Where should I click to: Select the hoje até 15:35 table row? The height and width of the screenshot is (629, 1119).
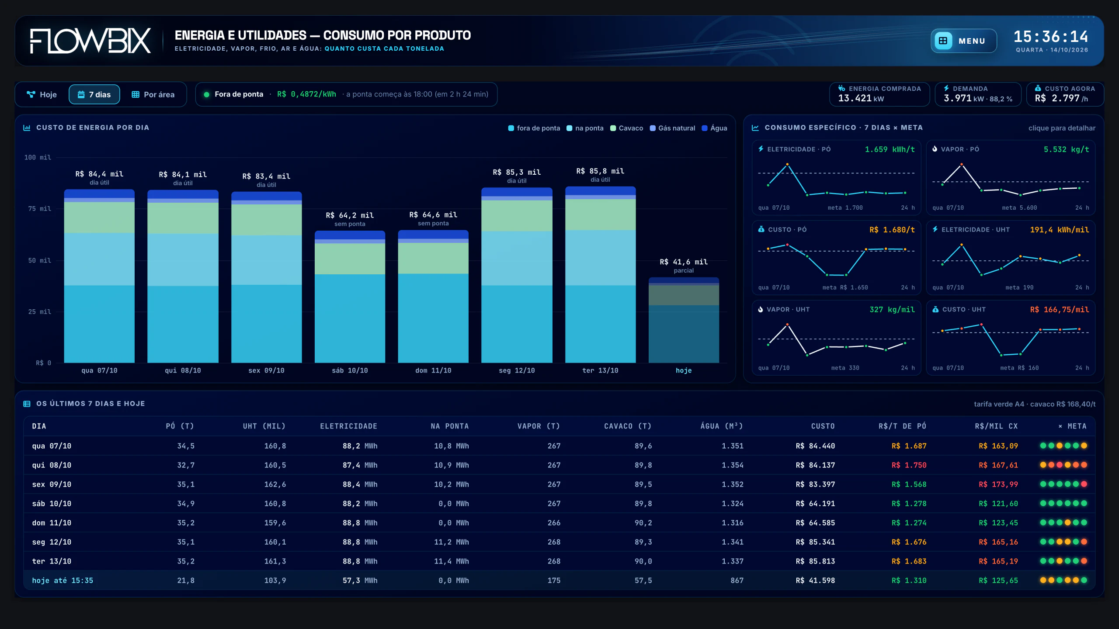click(559, 581)
